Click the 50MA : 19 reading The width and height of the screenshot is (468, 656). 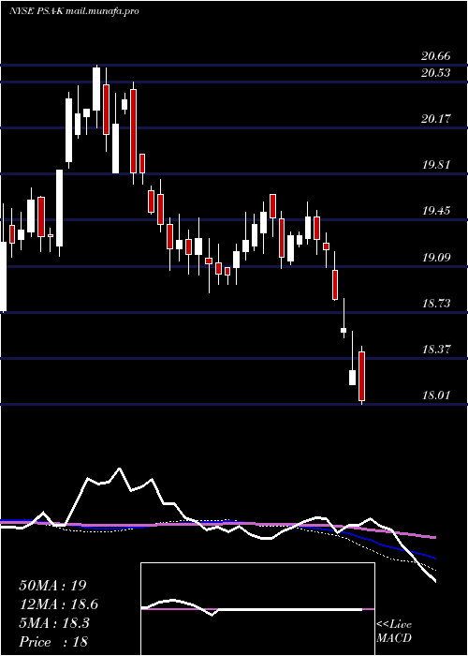[x=52, y=586]
